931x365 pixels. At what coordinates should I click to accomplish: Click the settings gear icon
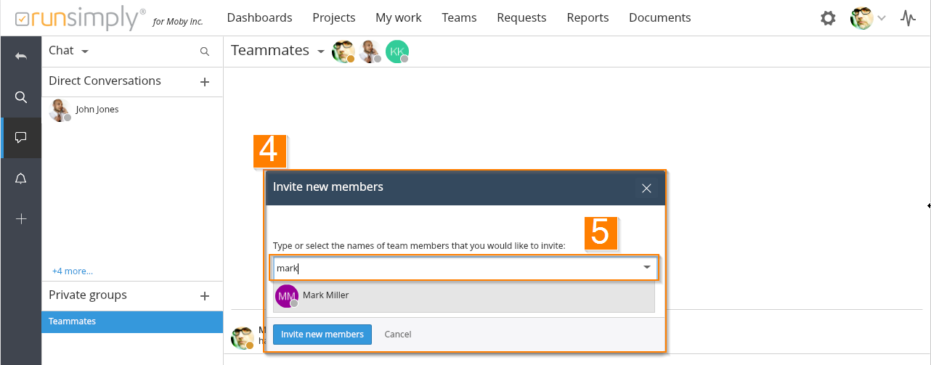click(828, 18)
